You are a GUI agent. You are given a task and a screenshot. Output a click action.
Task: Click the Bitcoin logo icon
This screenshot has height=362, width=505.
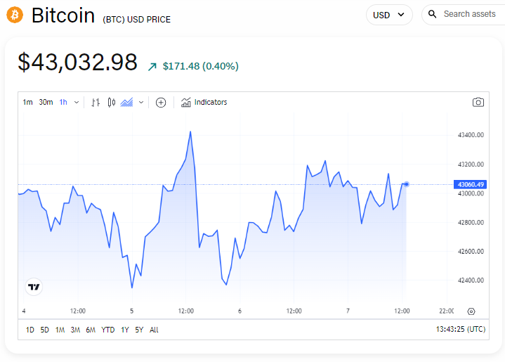point(15,14)
